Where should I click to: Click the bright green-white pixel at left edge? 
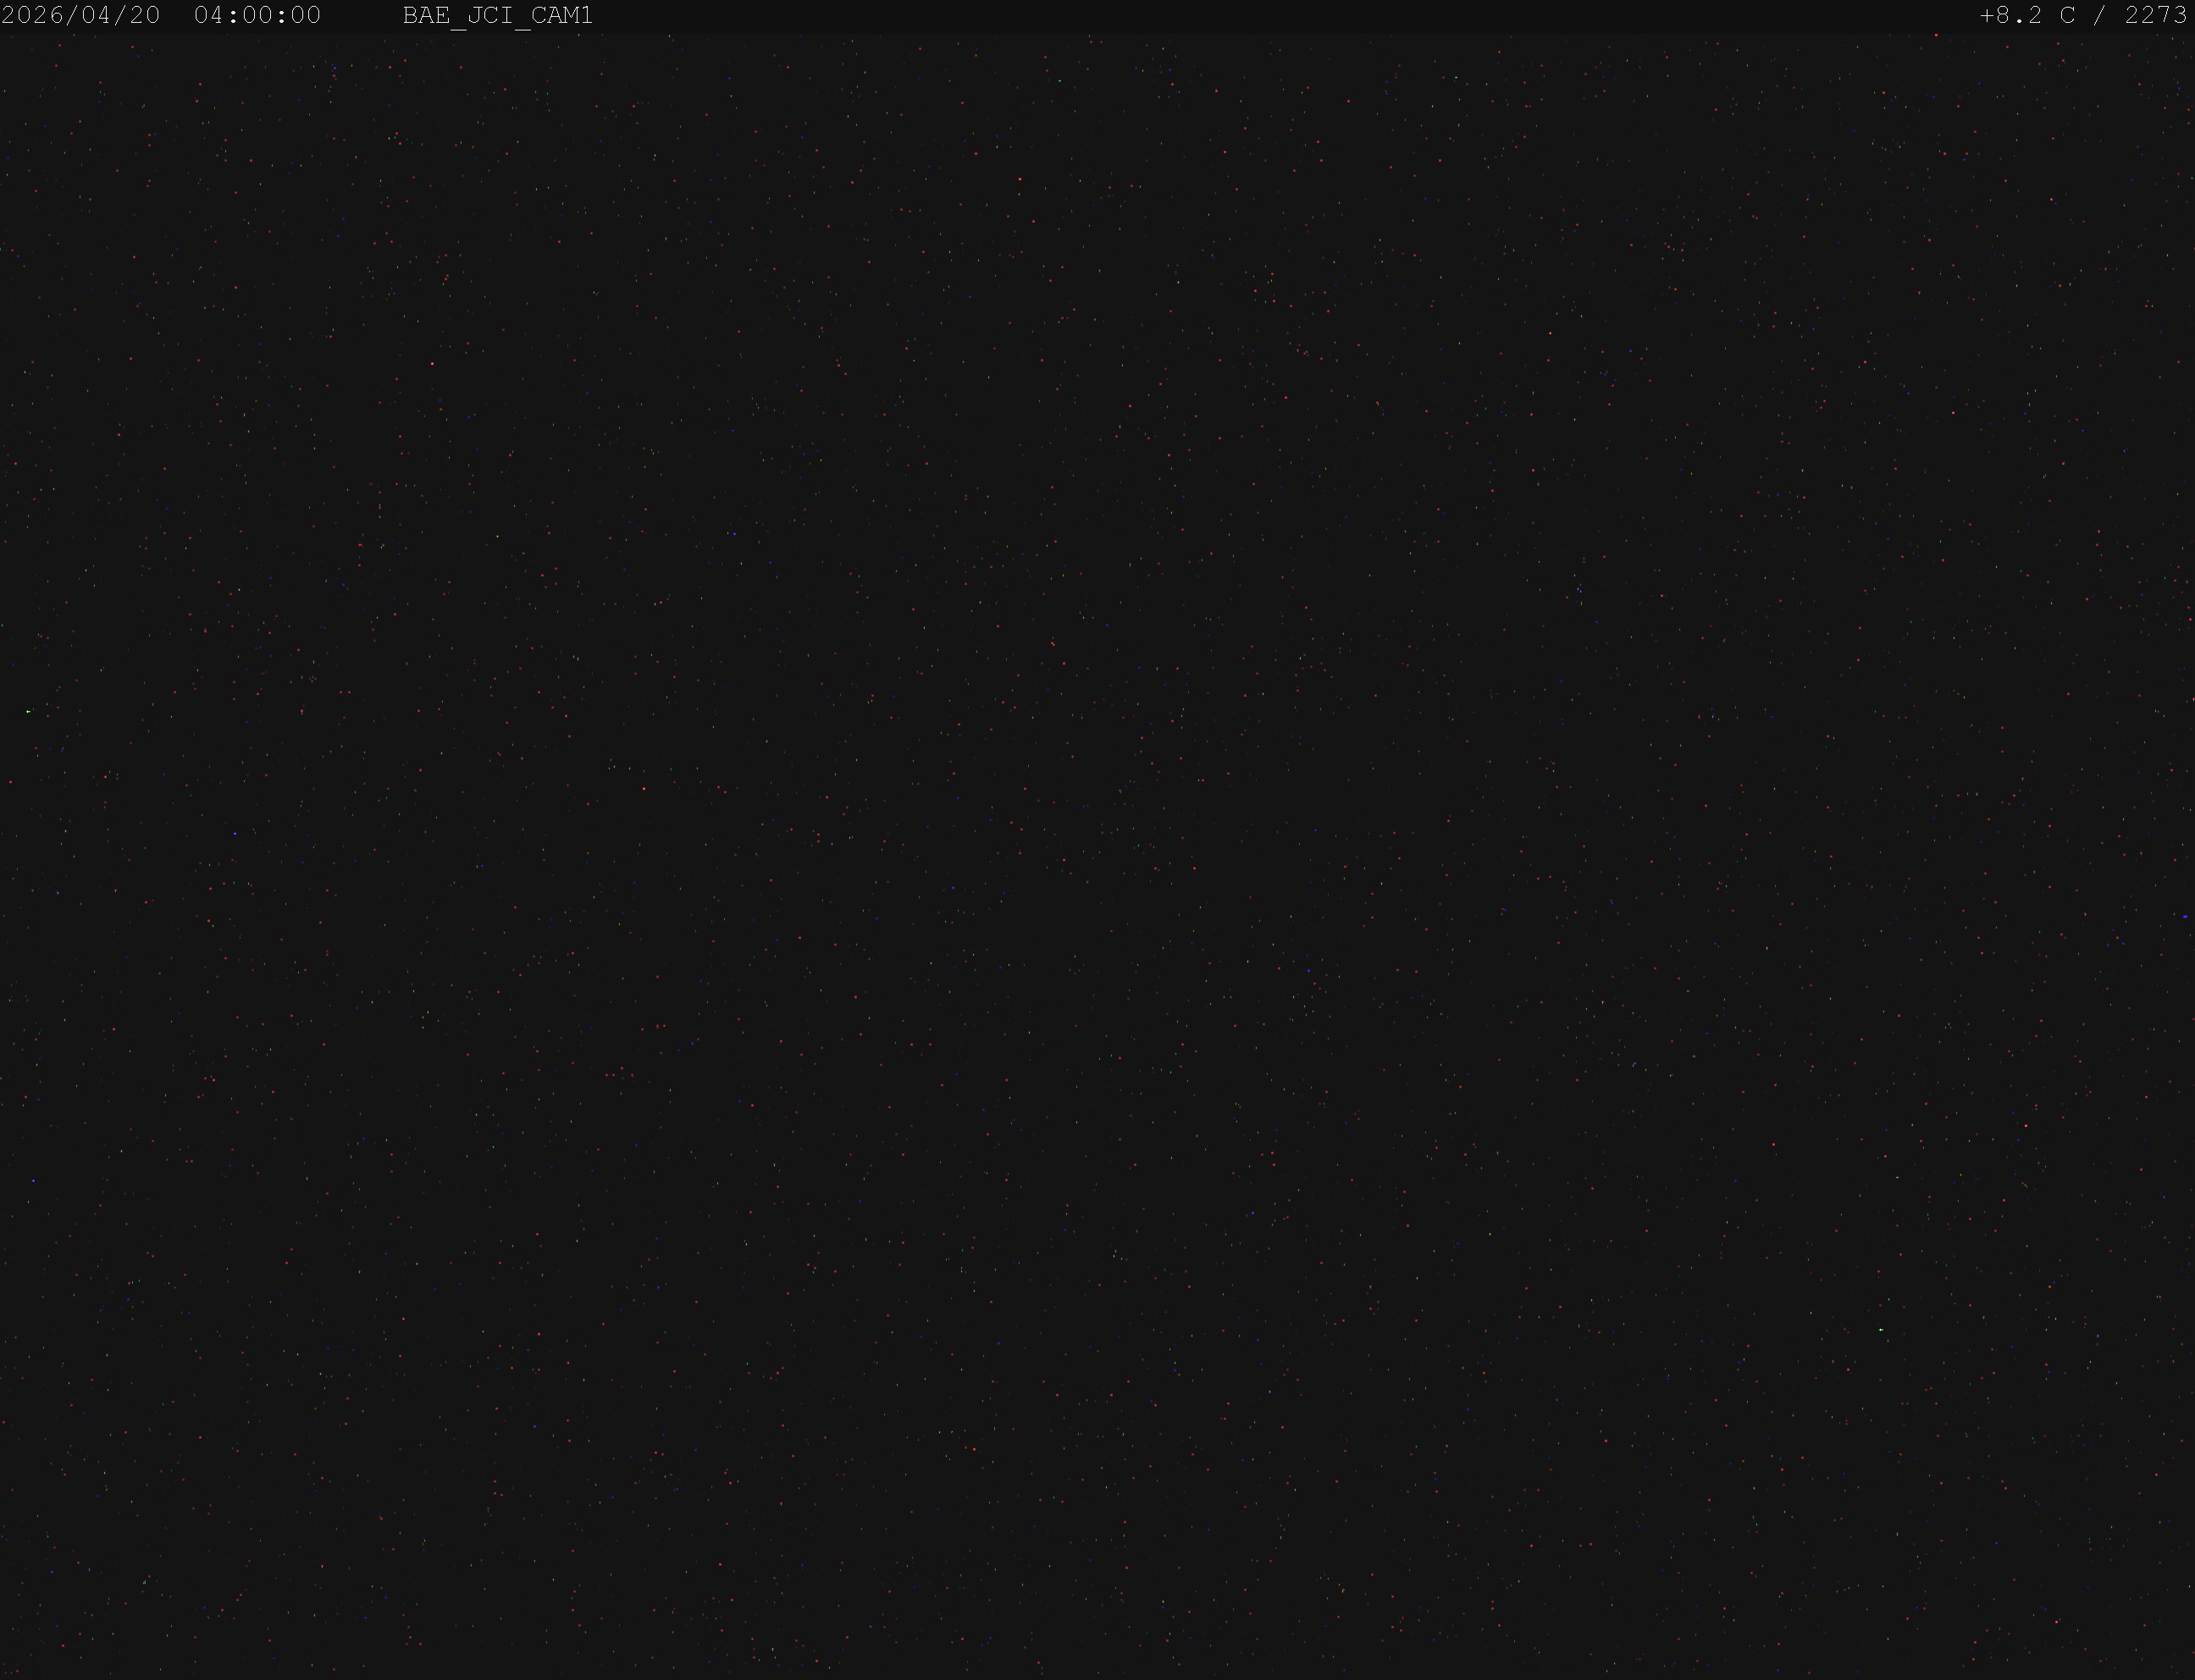pos(28,711)
